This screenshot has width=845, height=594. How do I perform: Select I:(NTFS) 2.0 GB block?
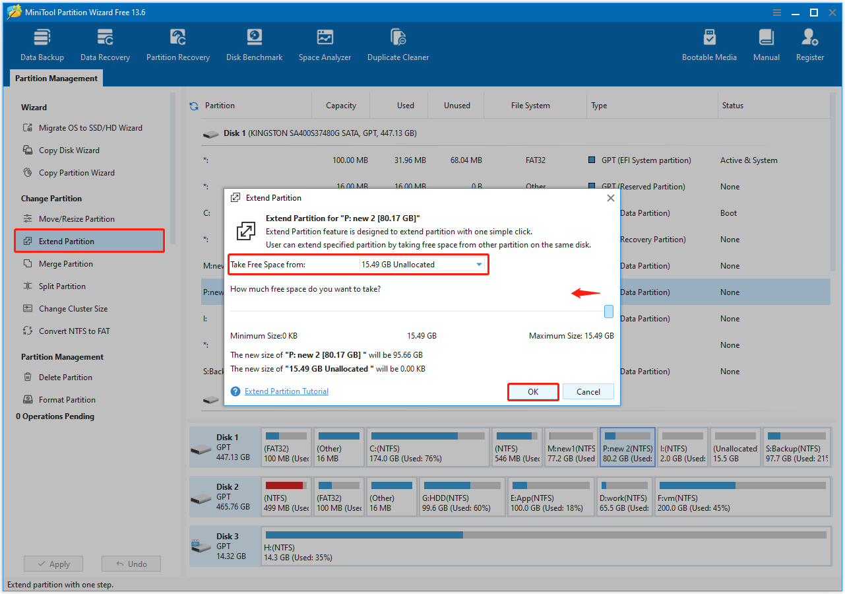tap(683, 447)
